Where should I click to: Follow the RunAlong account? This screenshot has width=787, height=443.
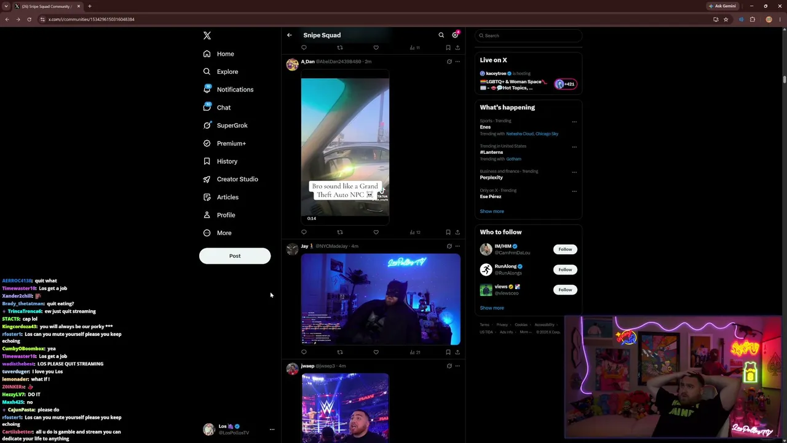click(x=565, y=269)
